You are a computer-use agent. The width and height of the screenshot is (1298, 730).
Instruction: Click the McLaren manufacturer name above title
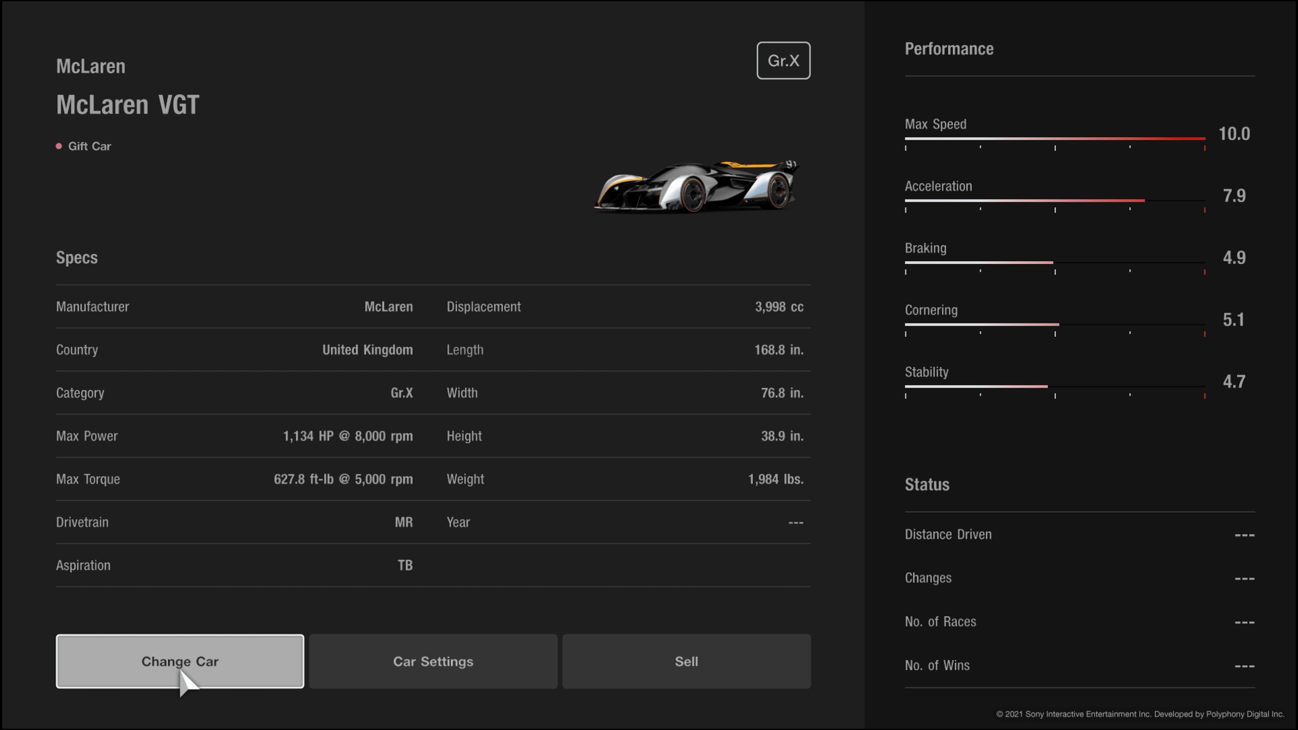(91, 67)
